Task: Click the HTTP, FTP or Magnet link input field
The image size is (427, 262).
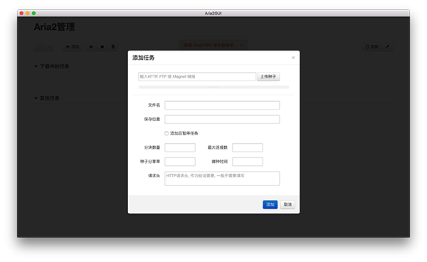Action: tap(197, 76)
